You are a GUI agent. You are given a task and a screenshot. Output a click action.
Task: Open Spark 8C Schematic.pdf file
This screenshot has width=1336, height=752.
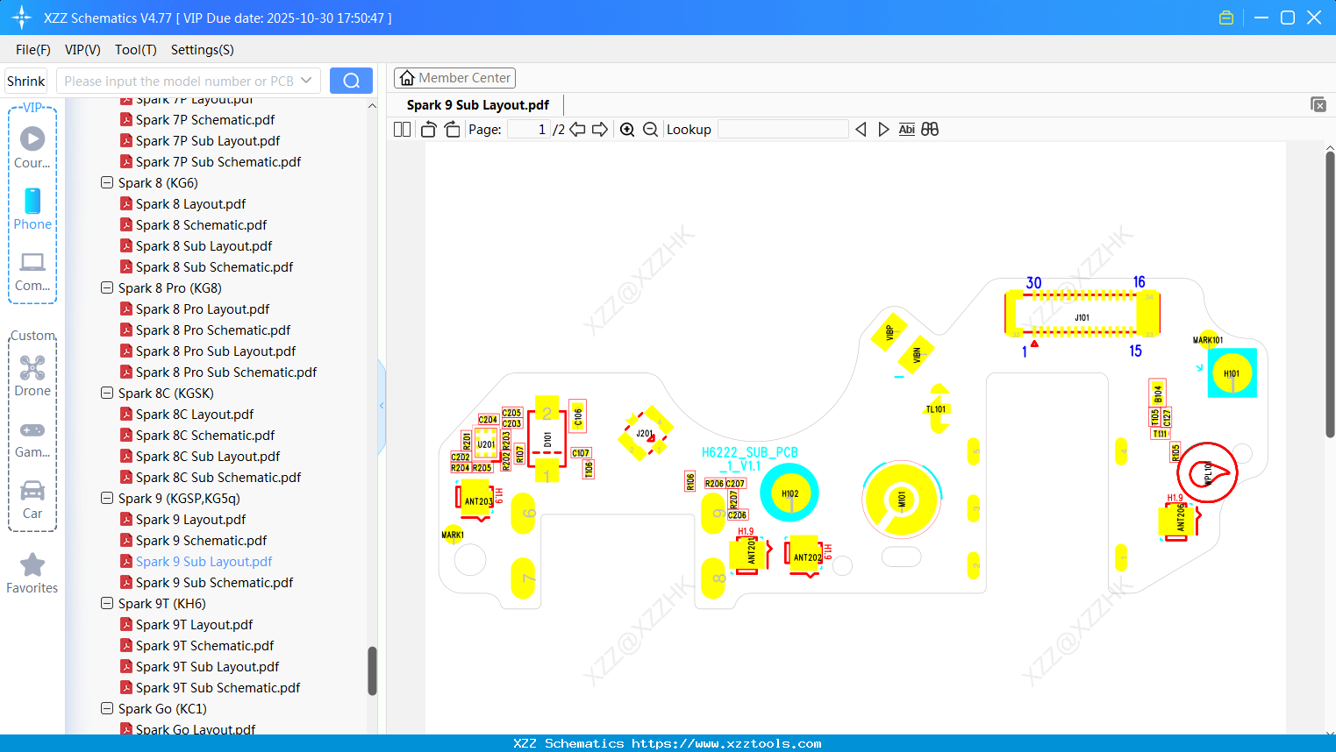coord(204,435)
